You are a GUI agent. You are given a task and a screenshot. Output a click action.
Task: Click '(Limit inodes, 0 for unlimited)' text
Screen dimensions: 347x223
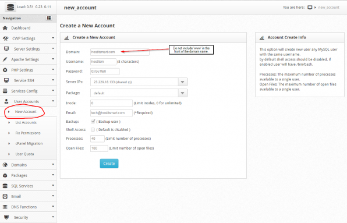point(158,103)
